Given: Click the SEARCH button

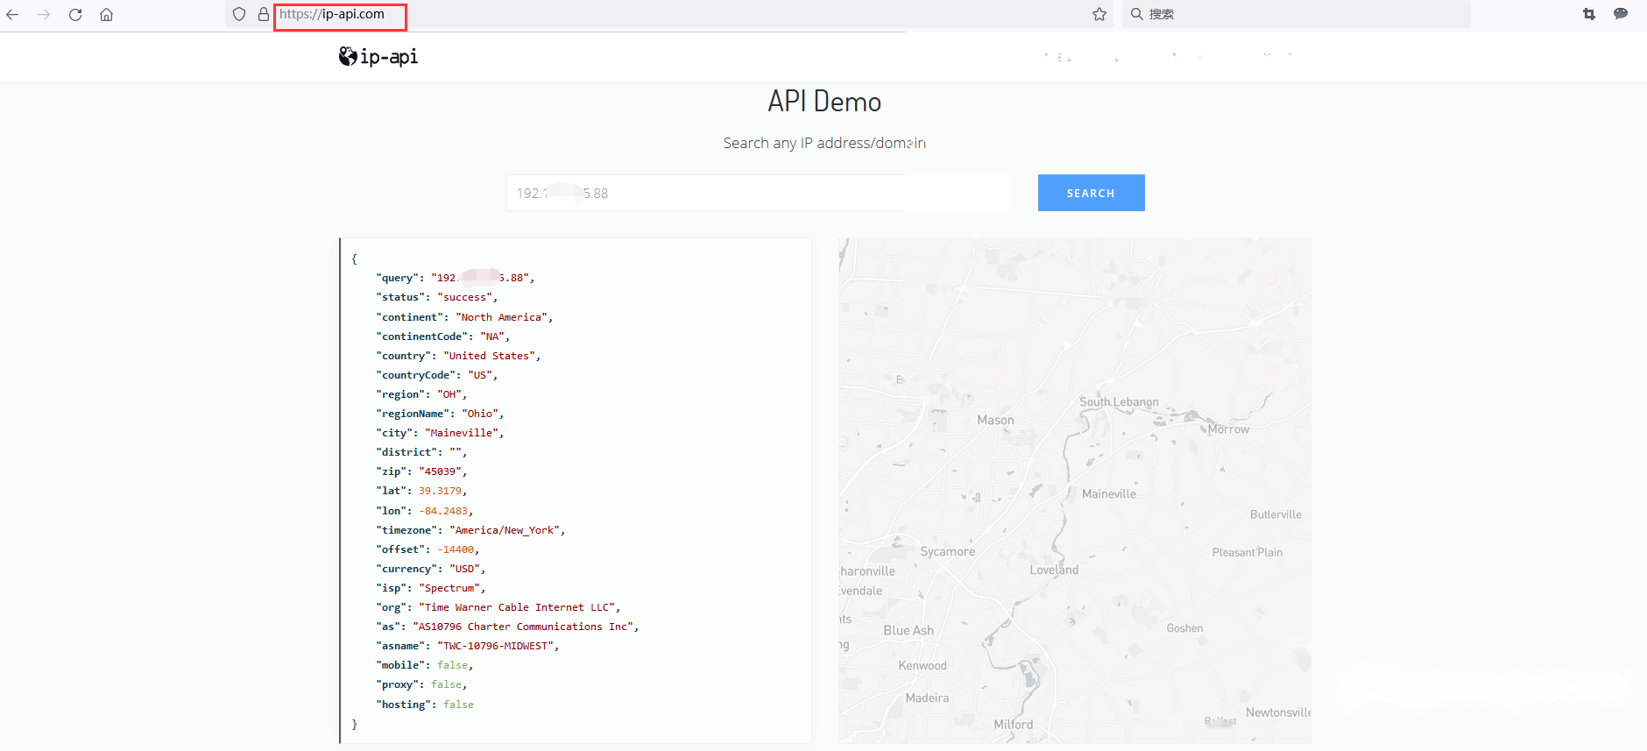Looking at the screenshot, I should [x=1091, y=193].
